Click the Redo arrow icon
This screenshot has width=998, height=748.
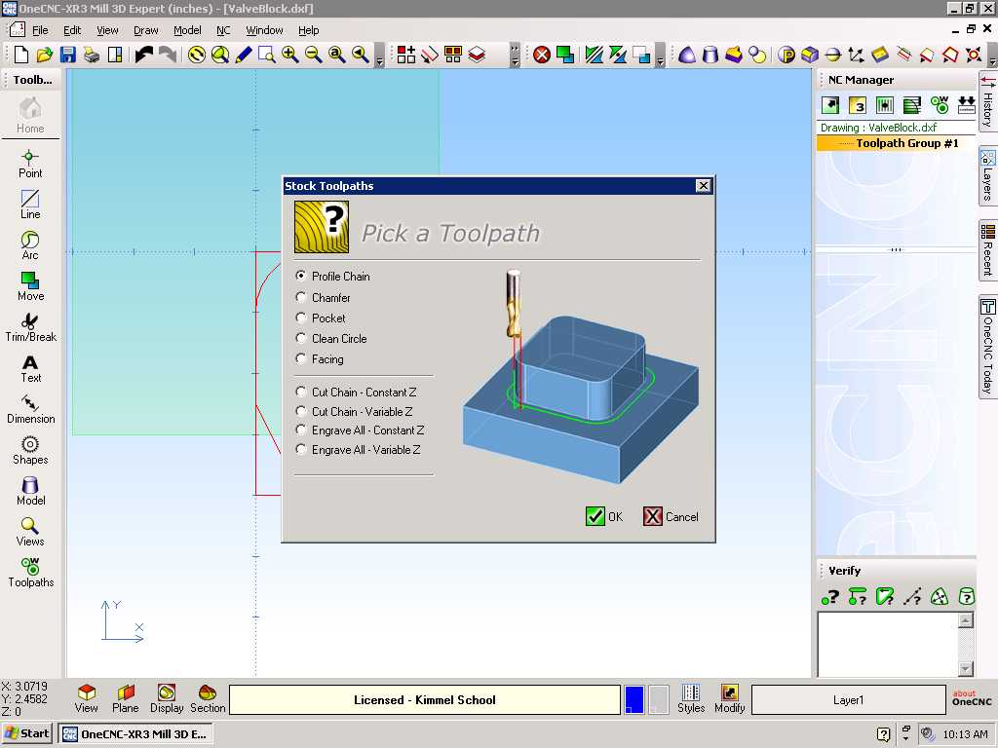[168, 55]
